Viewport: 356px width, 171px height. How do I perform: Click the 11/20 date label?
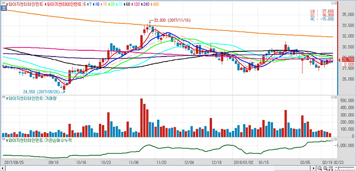161,162
